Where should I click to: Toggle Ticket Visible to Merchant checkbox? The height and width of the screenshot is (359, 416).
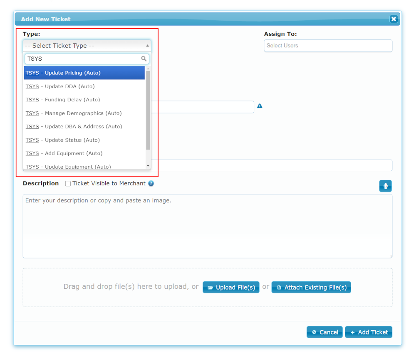click(68, 184)
